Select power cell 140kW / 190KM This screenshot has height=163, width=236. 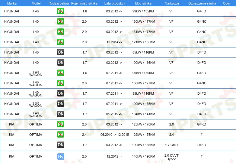click(143, 156)
